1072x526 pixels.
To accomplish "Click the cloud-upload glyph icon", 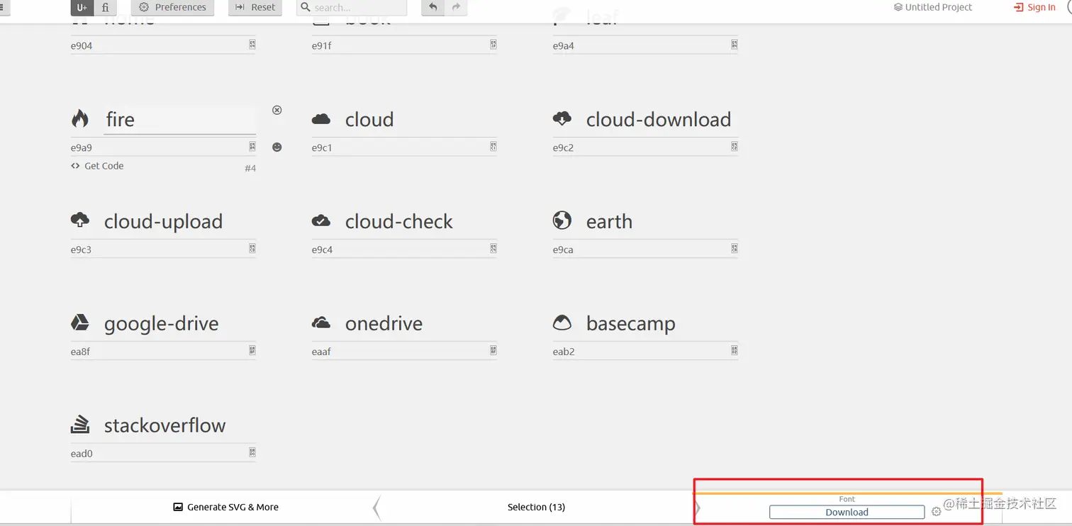I will point(80,220).
